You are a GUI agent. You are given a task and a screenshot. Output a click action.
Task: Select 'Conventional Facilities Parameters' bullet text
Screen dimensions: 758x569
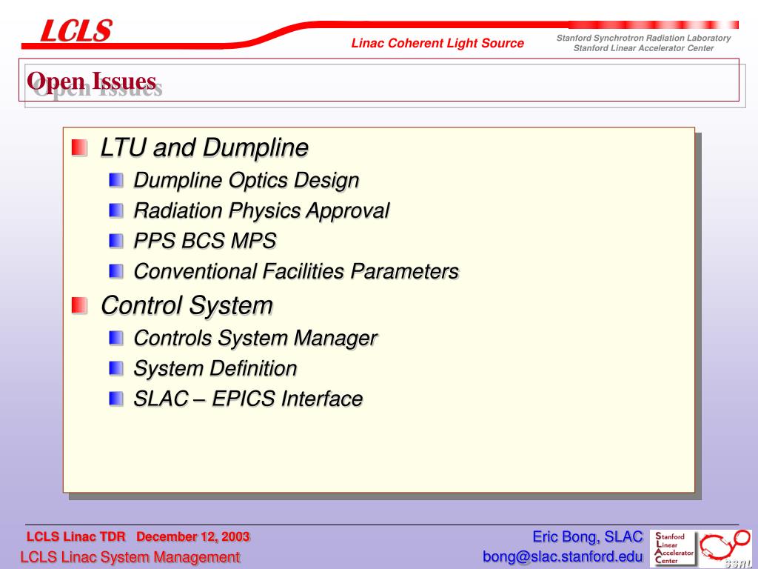pyautogui.click(x=296, y=271)
